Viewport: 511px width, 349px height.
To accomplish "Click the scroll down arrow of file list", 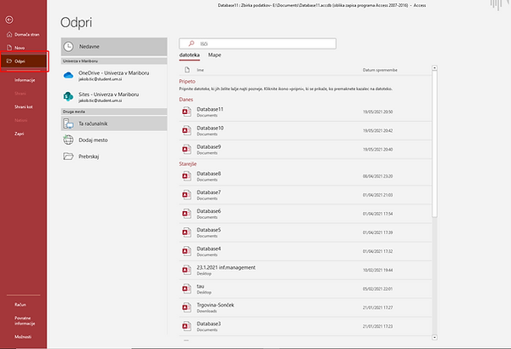I will (x=434, y=338).
